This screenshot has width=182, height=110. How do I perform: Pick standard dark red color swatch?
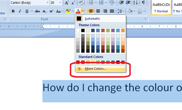tap(78, 62)
